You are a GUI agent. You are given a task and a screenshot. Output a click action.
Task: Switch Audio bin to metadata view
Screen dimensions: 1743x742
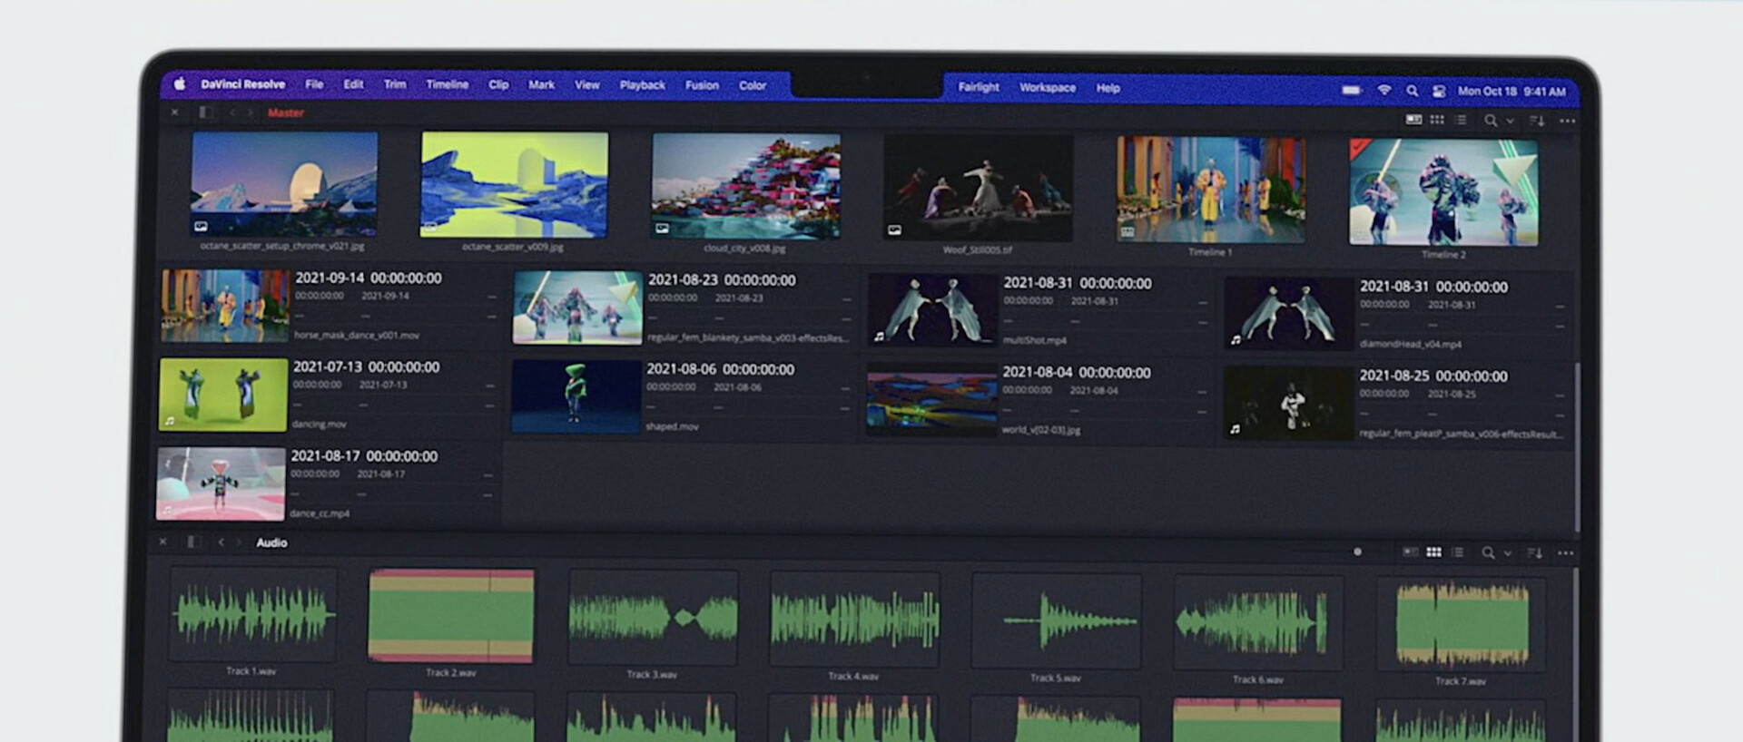pos(1411,552)
